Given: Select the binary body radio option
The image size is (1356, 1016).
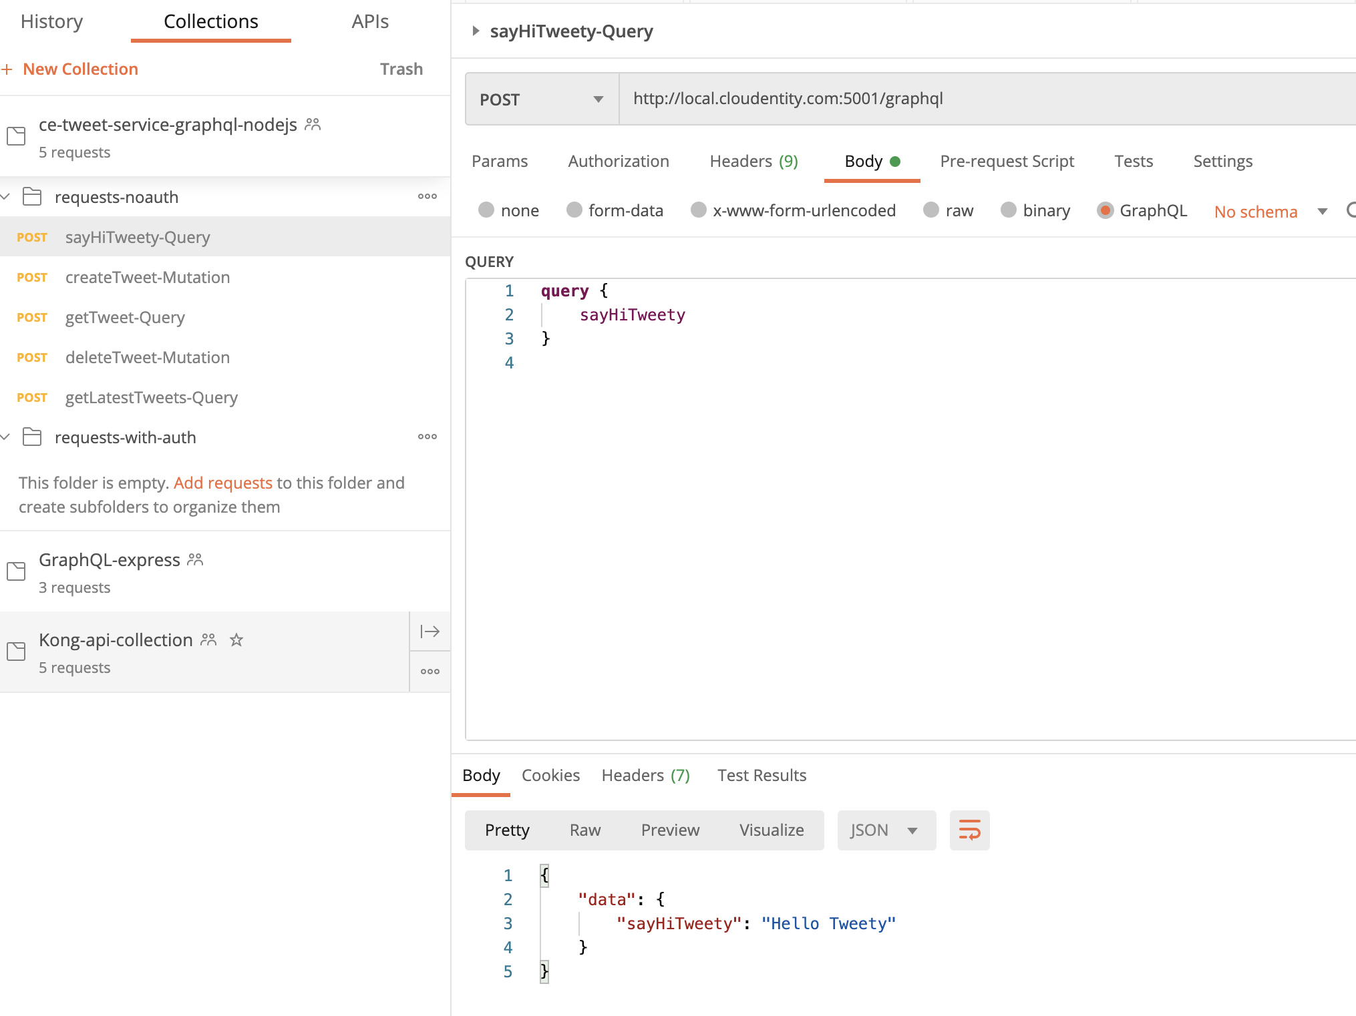Looking at the screenshot, I should pyautogui.click(x=1009, y=210).
